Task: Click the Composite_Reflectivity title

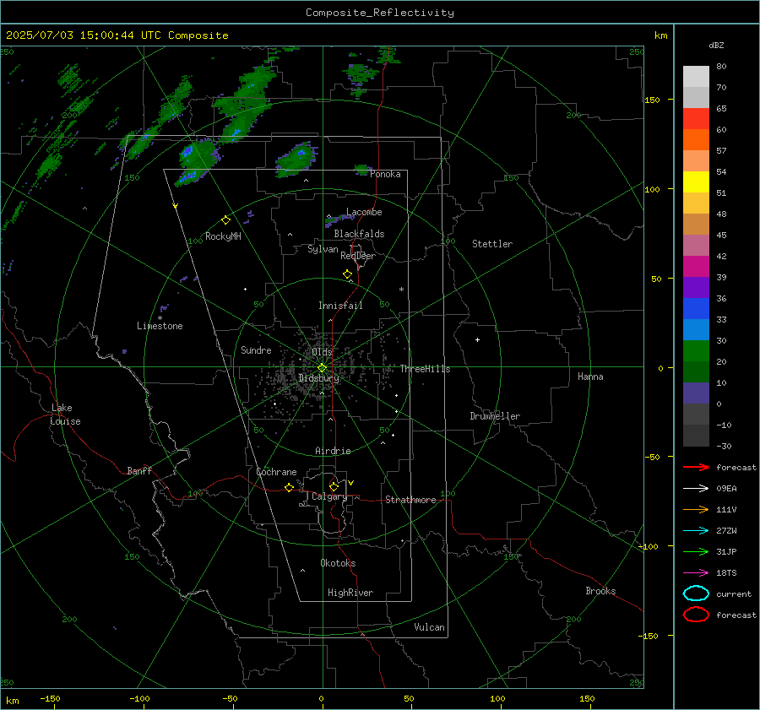Action: pyautogui.click(x=379, y=13)
